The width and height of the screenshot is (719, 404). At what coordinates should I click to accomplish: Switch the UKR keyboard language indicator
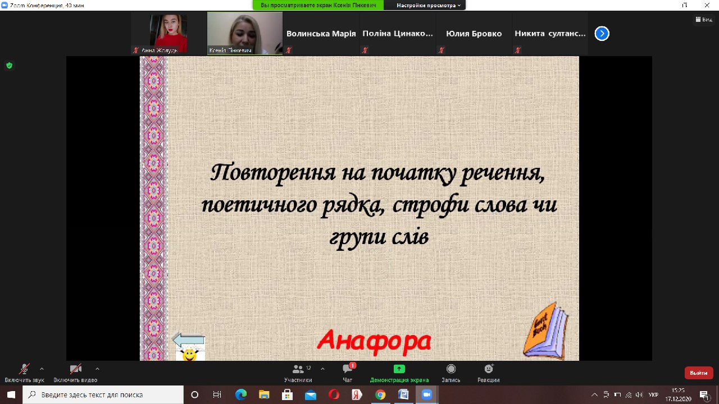coord(653,395)
